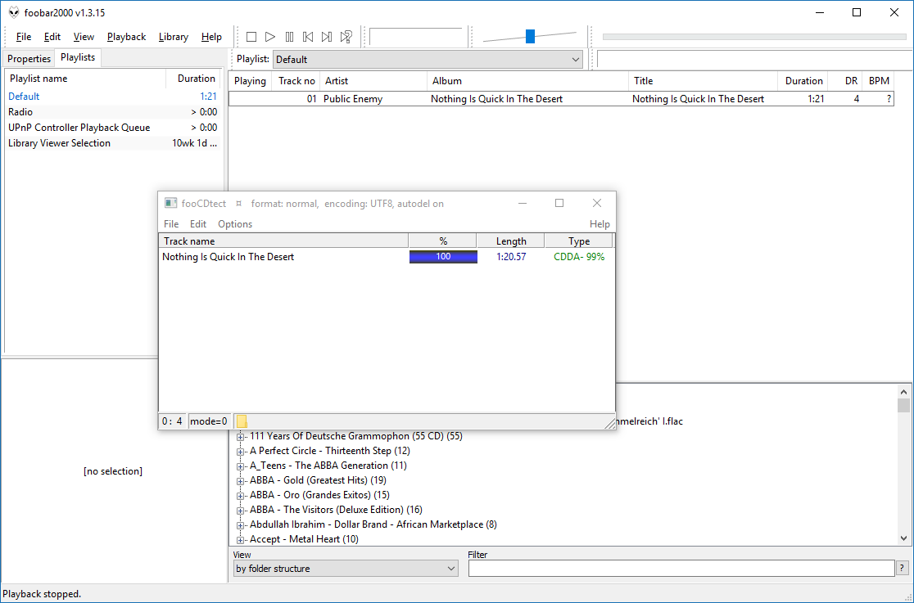This screenshot has width=914, height=603.
Task: Click the library tree scrollbar up arrow
Action: coord(903,392)
